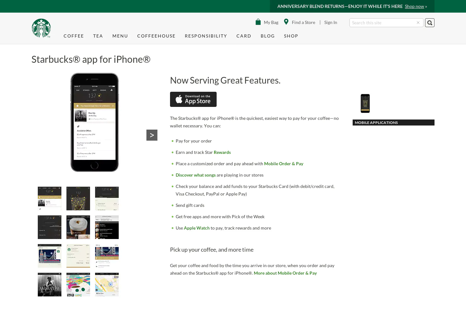Click the Find a Store pin icon
The image size is (466, 327).
tap(286, 22)
